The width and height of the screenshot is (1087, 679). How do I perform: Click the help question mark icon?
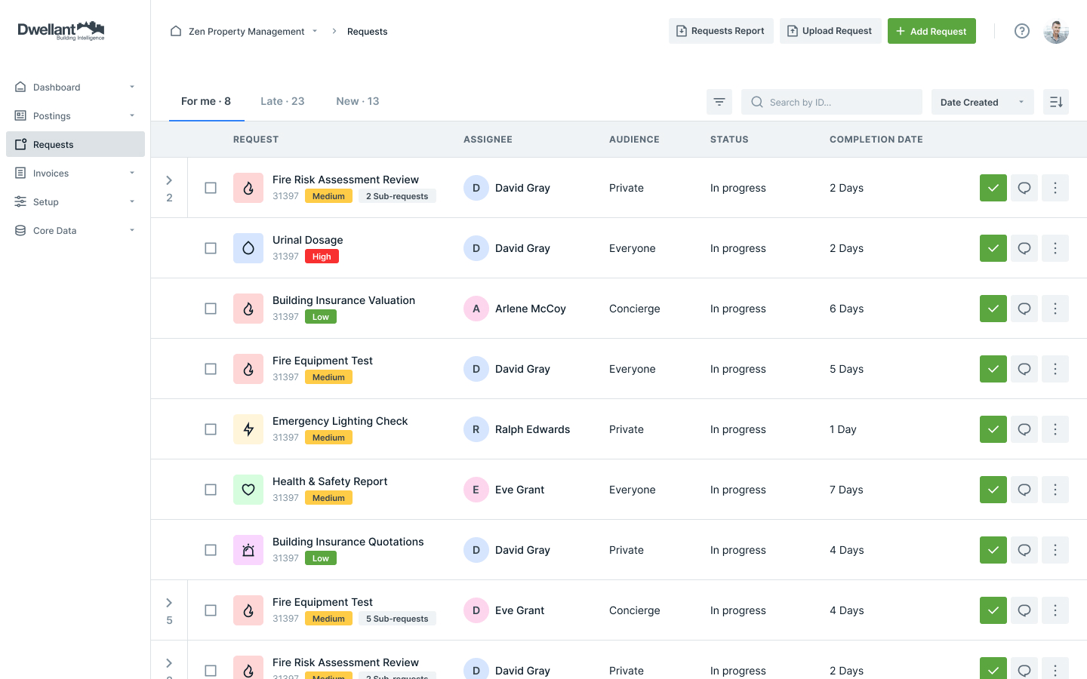(x=1022, y=31)
